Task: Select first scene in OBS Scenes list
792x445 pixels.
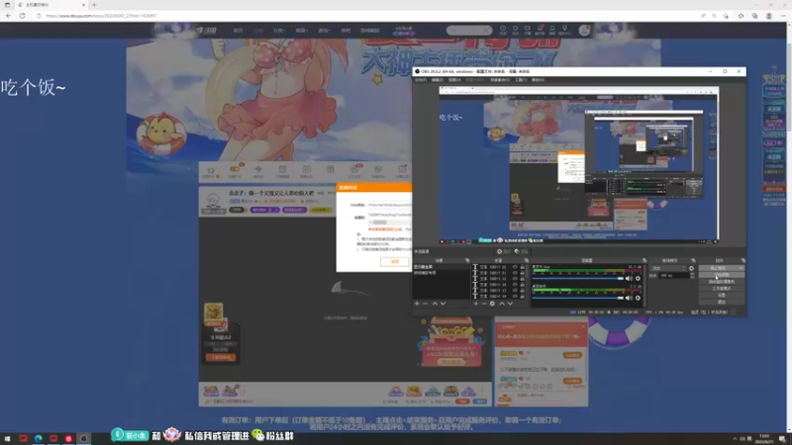Action: [442, 267]
